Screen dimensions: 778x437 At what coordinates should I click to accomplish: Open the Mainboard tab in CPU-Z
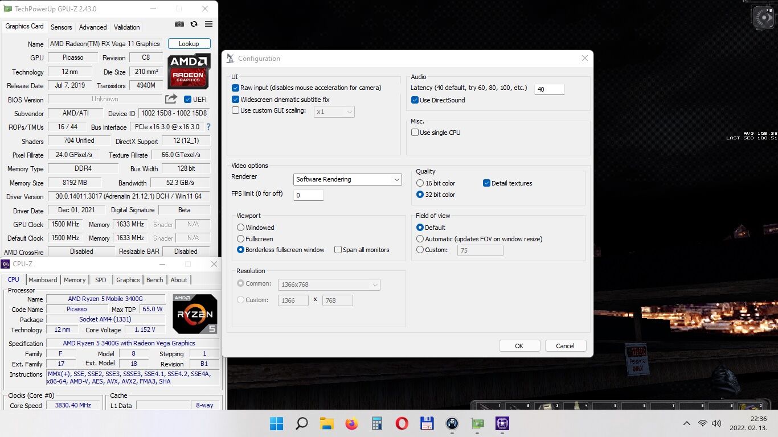(x=43, y=280)
